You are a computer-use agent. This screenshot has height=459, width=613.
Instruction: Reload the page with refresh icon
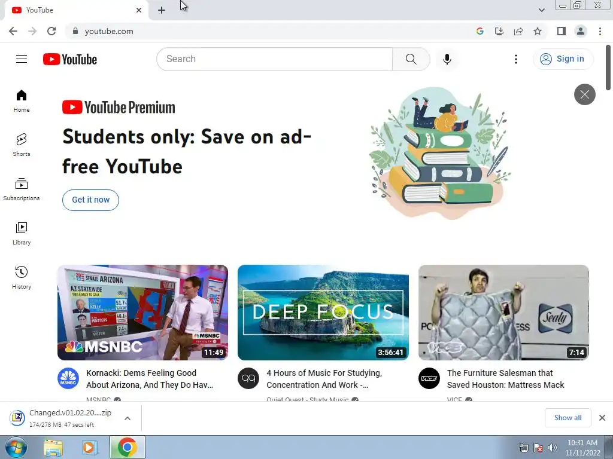tap(51, 31)
